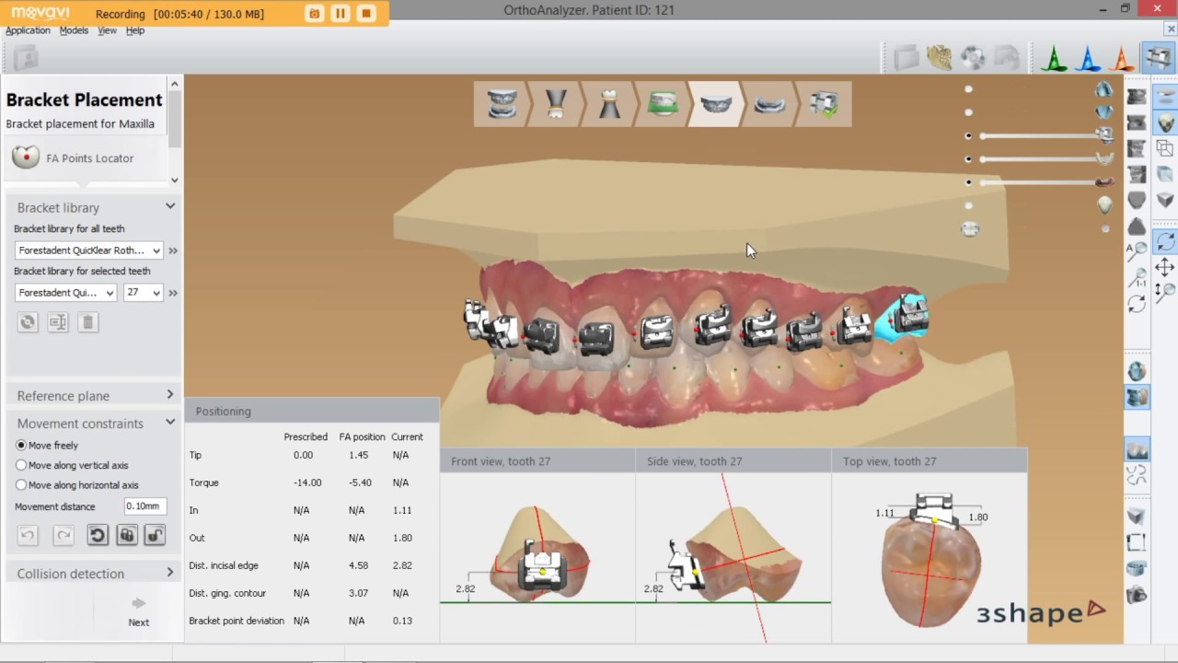This screenshot has height=663, width=1178.
Task: Expand the Reference plane section
Action: [x=170, y=395]
